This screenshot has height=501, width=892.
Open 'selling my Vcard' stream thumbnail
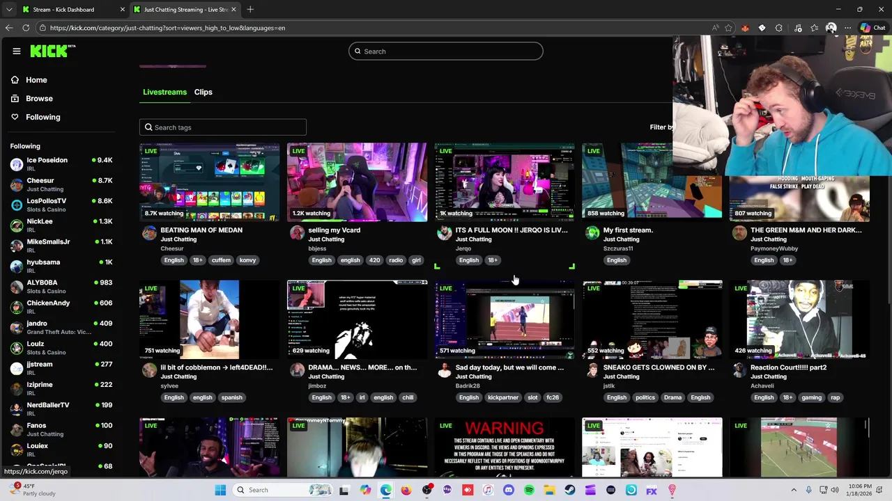click(357, 182)
